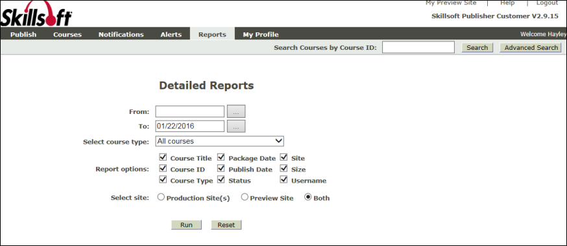Select the Both radio button
567x246 pixels.
click(x=308, y=197)
